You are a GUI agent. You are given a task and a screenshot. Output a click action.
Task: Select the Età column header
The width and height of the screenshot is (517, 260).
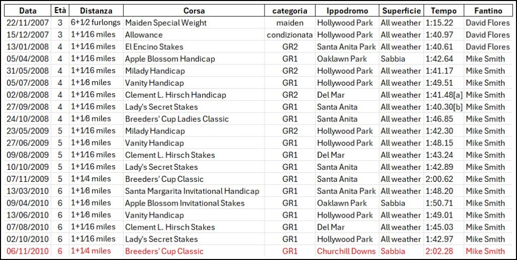point(60,11)
